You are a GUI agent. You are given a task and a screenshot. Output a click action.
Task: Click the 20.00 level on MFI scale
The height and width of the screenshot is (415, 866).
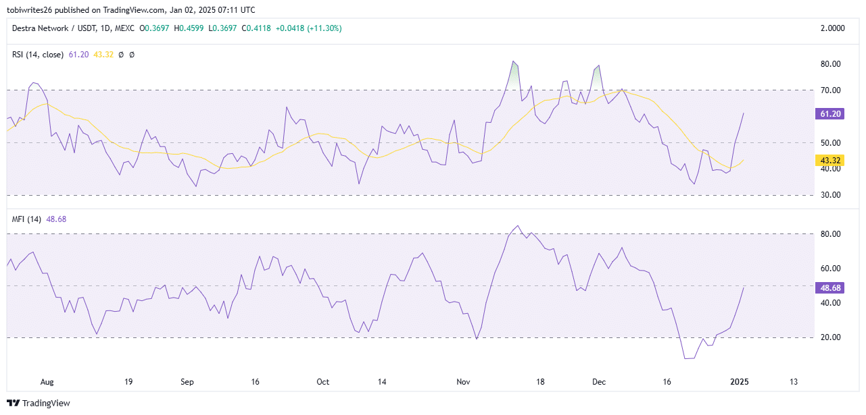coord(830,337)
